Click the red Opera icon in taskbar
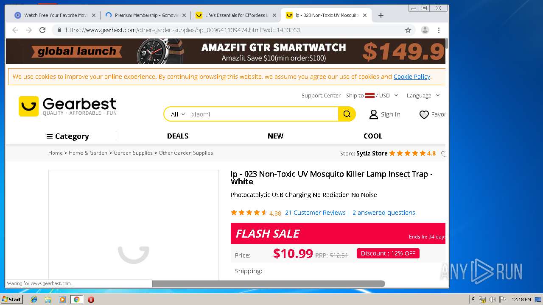Viewport: 543px width, 305px height. [91, 299]
